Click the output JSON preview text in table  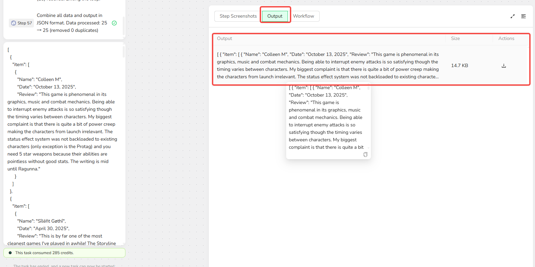328,65
